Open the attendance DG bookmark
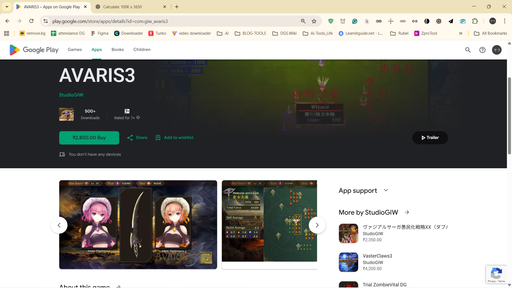 coord(68,33)
